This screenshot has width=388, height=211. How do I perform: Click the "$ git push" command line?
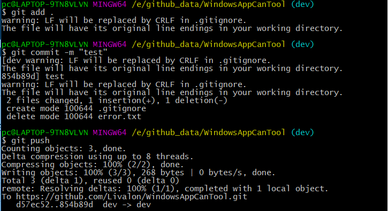(26, 140)
